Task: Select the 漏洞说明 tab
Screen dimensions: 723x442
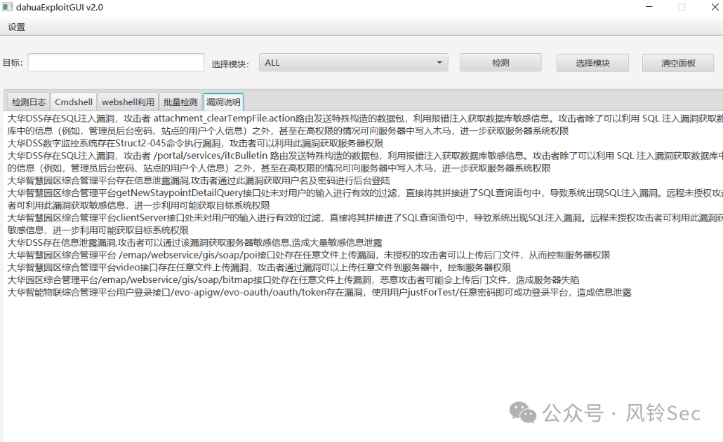Action: pos(223,102)
